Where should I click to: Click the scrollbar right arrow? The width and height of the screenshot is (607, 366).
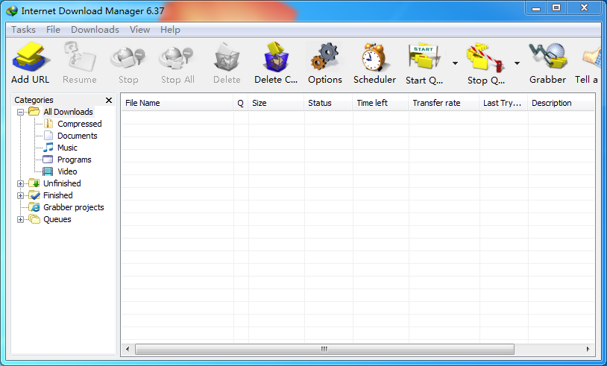[588, 349]
